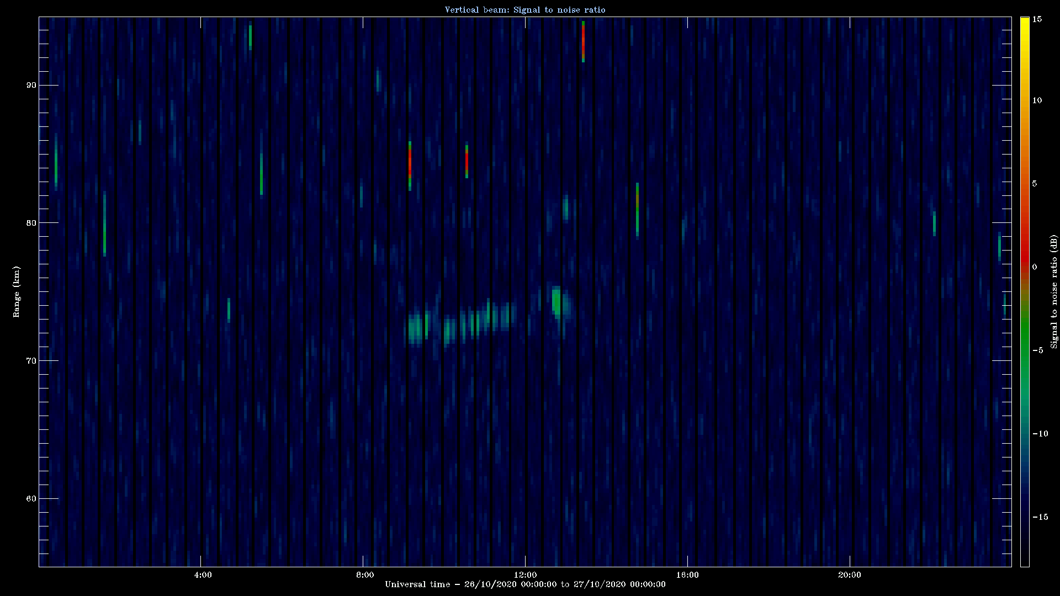Viewport: 1060px width, 596px height.
Task: Click the 'Range (km)' y-axis label
Action: pos(16,291)
